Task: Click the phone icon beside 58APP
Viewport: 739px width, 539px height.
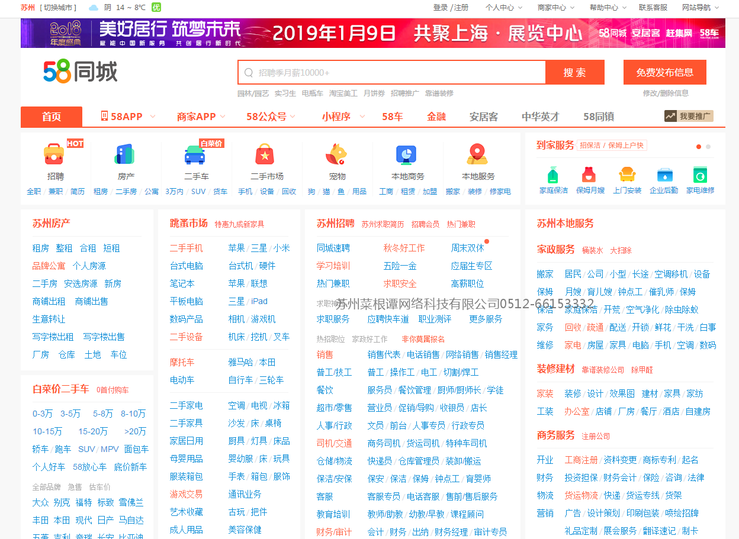Action: [104, 117]
